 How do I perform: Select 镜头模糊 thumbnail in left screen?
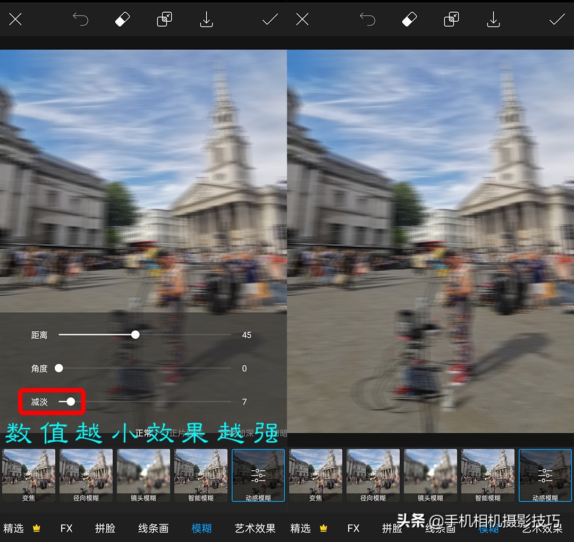(143, 476)
